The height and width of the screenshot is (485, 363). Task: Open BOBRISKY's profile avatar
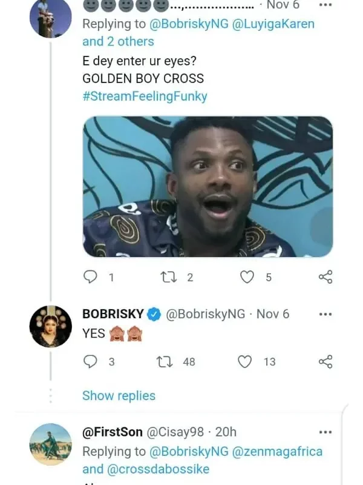pyautogui.click(x=51, y=326)
